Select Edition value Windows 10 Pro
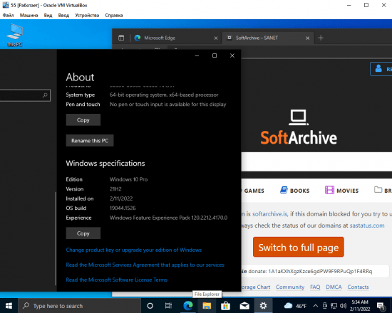The image size is (392, 313). tap(128, 179)
